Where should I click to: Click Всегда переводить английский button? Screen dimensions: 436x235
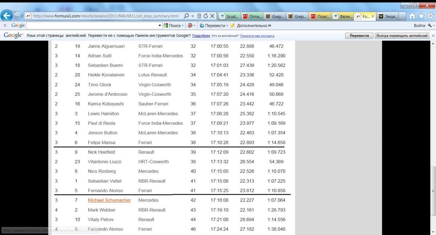pos(402,36)
